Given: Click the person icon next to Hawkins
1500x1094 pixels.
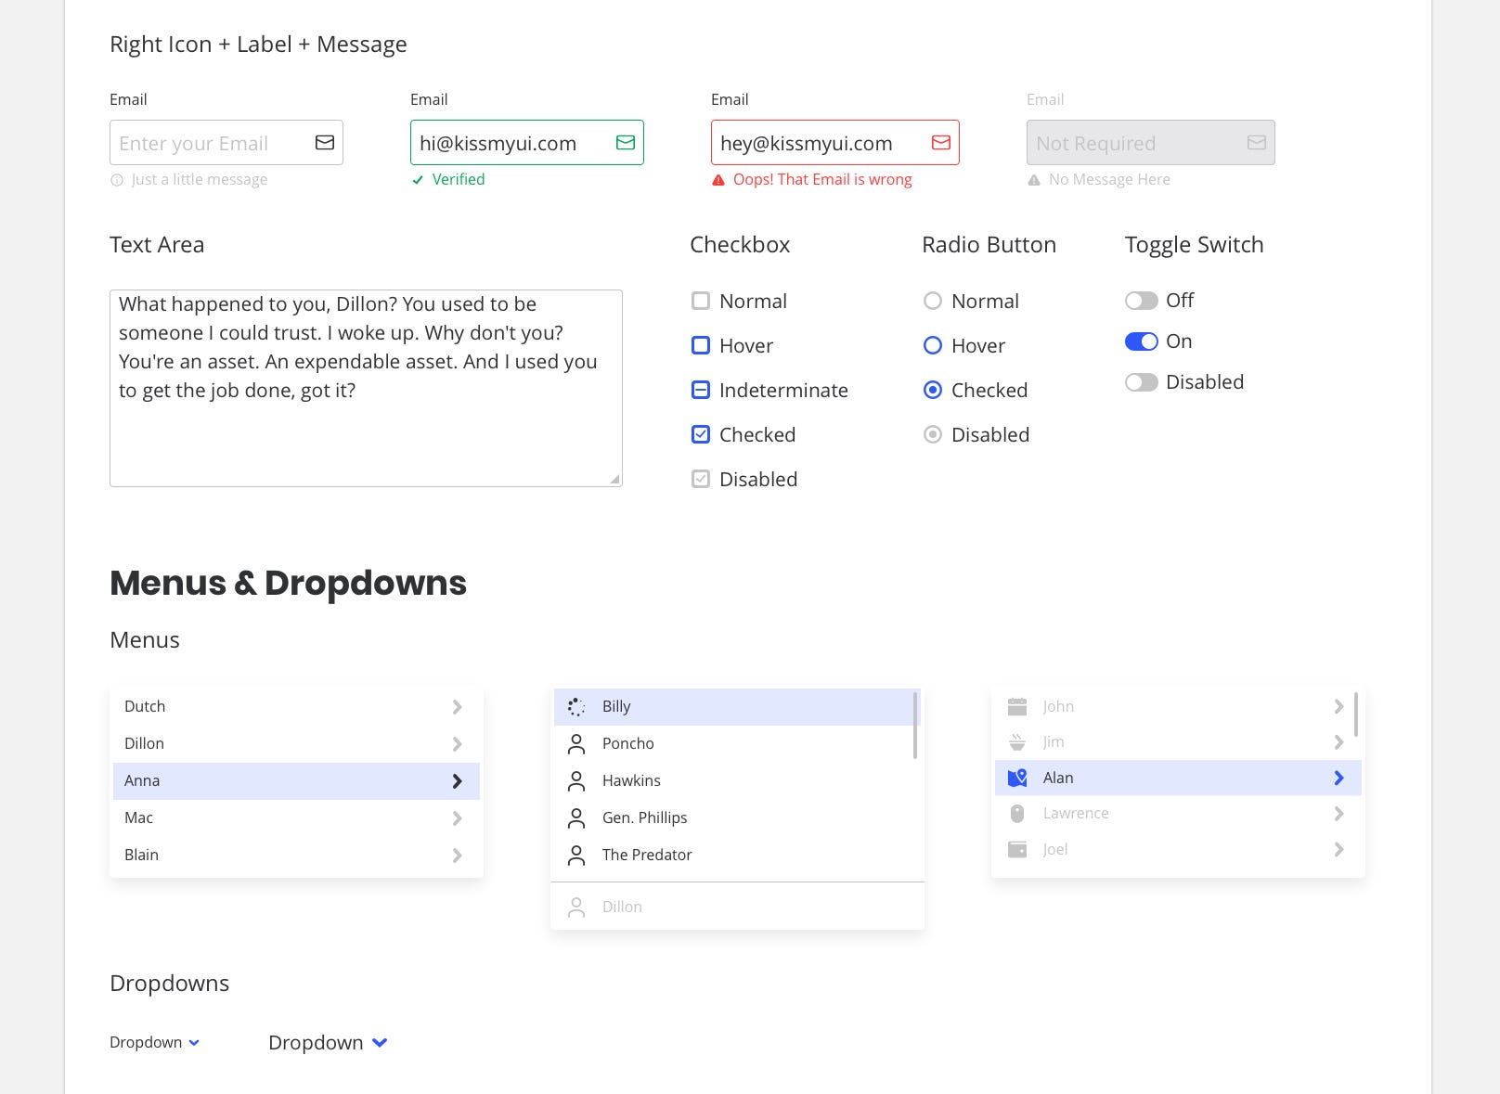Looking at the screenshot, I should pos(576,781).
